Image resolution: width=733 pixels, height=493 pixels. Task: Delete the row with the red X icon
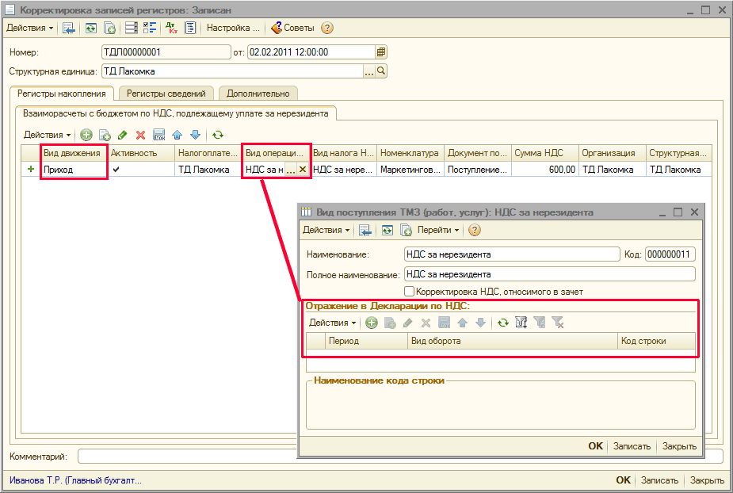[140, 135]
